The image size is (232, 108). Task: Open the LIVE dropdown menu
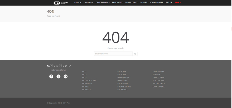click(178, 2)
